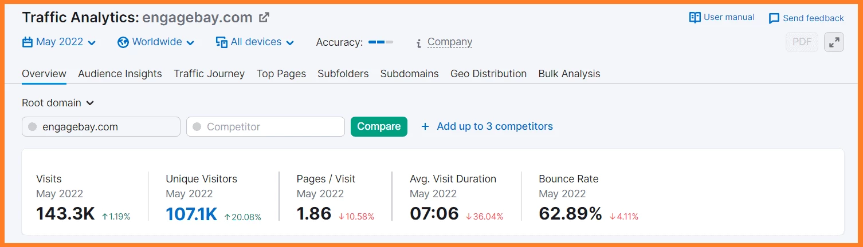
Task: Open the May 2022 date dropdown
Action: pos(59,42)
